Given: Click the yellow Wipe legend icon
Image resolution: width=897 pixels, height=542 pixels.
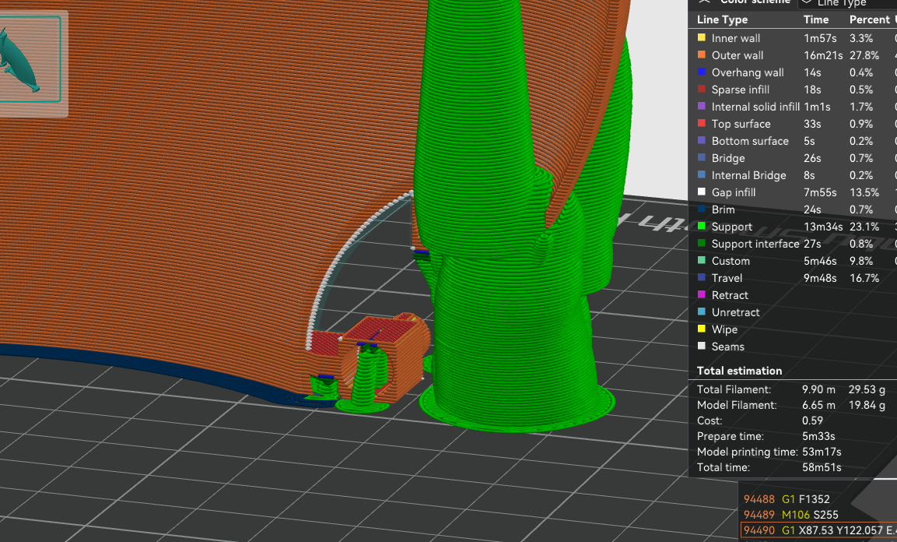Looking at the screenshot, I should coord(702,329).
